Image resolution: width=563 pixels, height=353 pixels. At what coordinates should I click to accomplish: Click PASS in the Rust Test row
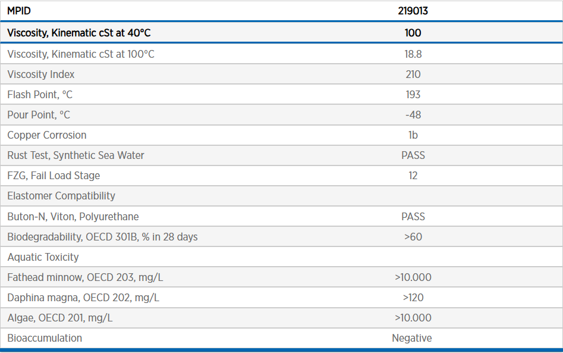pyautogui.click(x=413, y=155)
